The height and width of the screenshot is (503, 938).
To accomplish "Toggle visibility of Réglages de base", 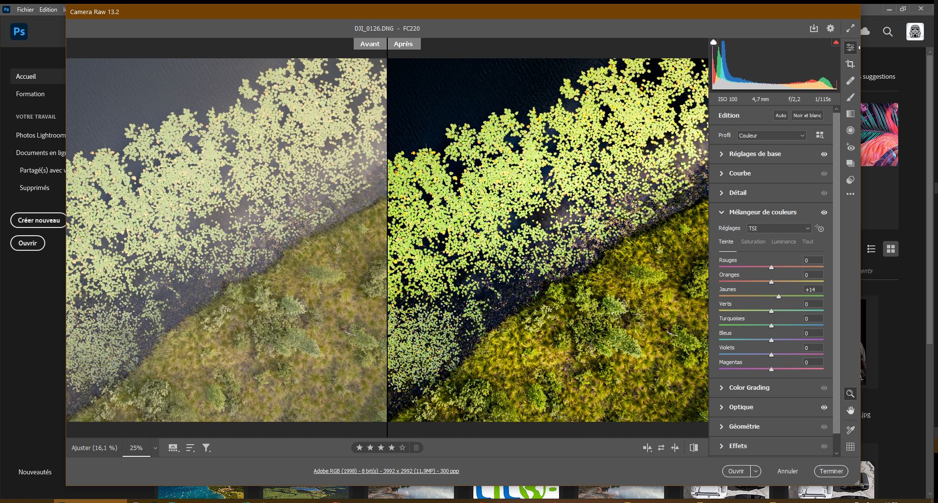I will (x=824, y=154).
